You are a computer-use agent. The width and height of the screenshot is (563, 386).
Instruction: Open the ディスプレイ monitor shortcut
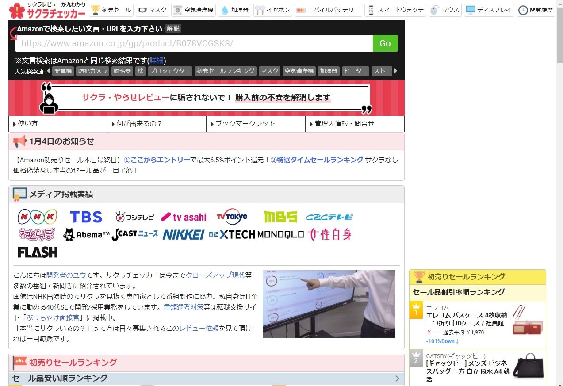[x=489, y=10]
